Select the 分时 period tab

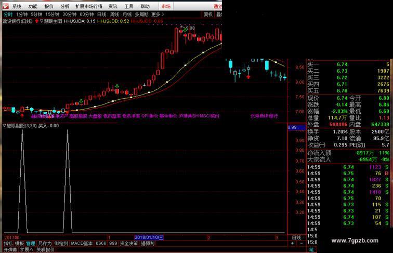pos(8,15)
